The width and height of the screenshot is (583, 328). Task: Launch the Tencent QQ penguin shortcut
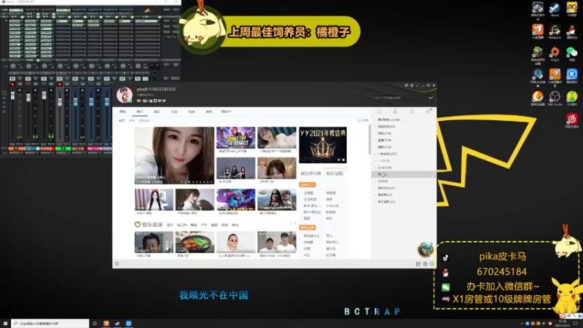tap(572, 31)
